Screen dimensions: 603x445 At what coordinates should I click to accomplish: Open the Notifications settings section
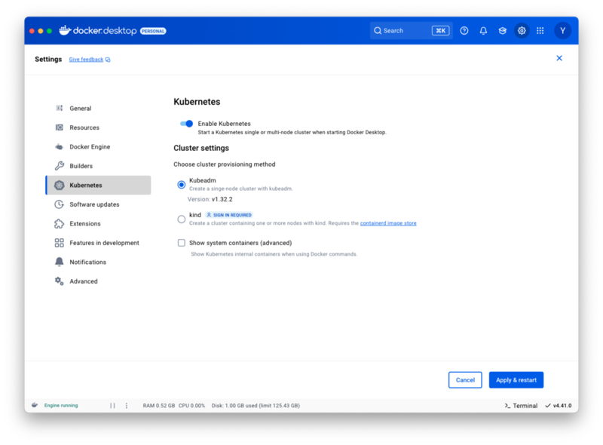tap(99, 262)
